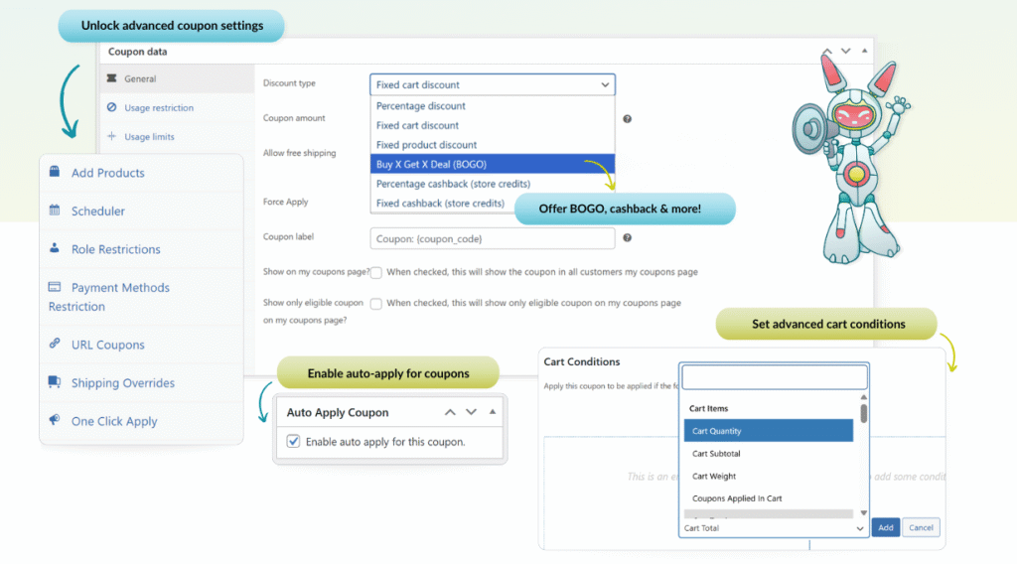Open the Cart Total select dropdown
Screen dimensions: 1017x564
click(775, 528)
